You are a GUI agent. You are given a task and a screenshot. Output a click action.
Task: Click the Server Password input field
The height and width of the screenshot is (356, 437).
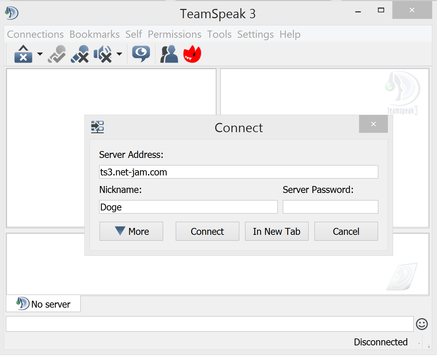331,207
